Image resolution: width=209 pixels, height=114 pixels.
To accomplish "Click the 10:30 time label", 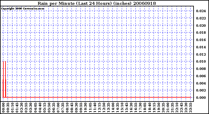I will tap(85, 108).
